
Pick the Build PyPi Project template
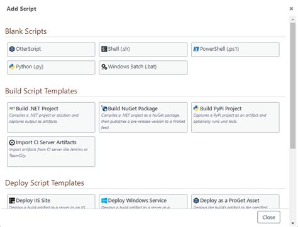[235, 117]
